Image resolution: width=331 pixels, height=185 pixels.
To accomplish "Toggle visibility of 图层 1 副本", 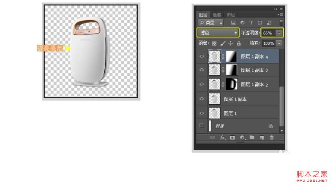I will pyautogui.click(x=201, y=99).
